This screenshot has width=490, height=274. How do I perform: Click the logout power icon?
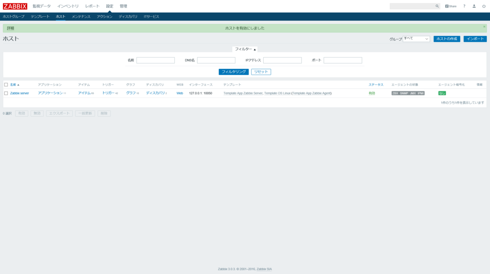coord(484,6)
